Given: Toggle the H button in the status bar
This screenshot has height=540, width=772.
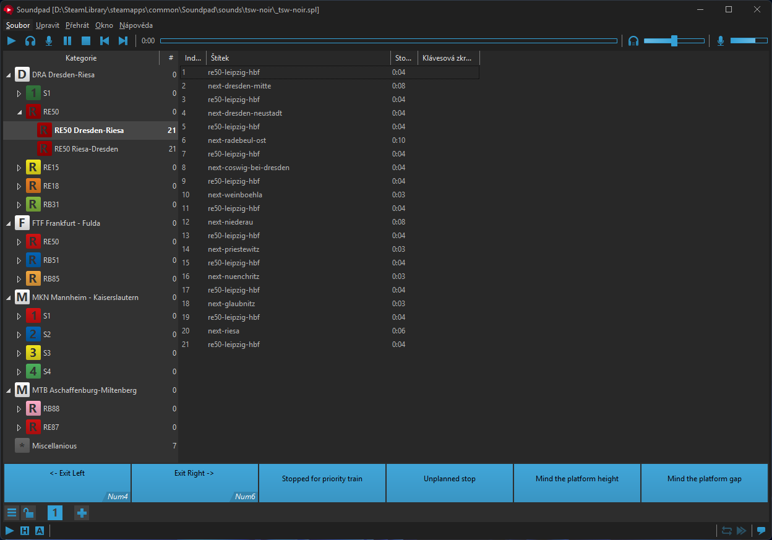Looking at the screenshot, I should click(25, 531).
